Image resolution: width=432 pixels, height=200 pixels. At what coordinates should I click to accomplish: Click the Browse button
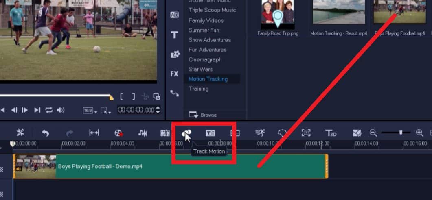(x=204, y=115)
